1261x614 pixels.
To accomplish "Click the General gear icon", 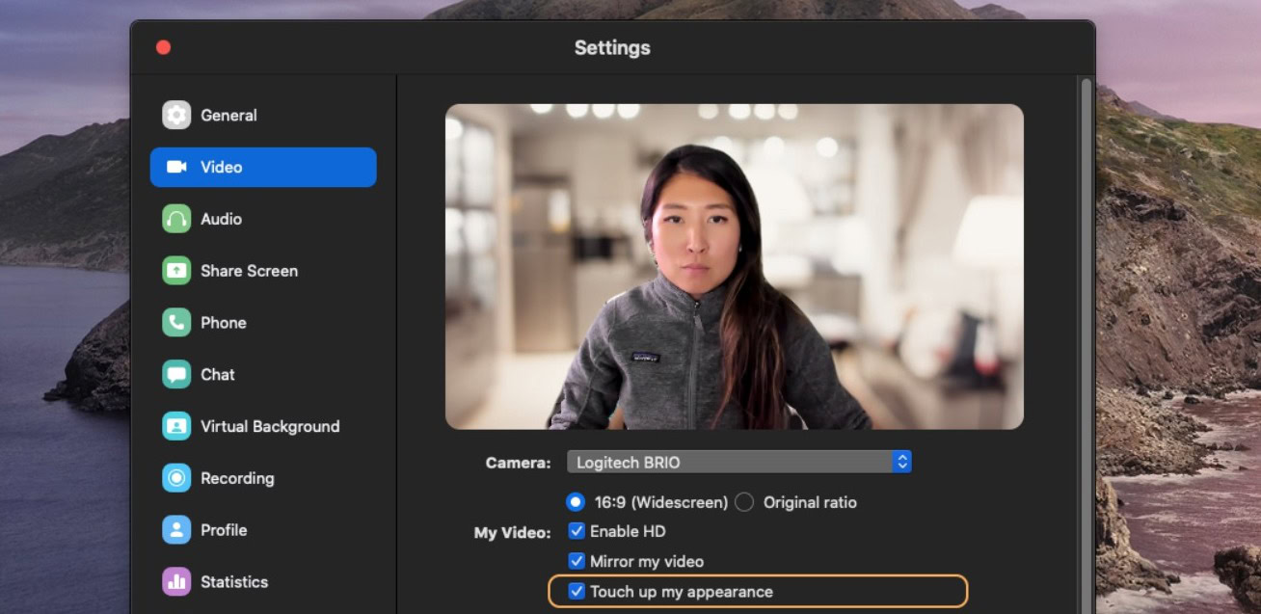I will pyautogui.click(x=176, y=116).
